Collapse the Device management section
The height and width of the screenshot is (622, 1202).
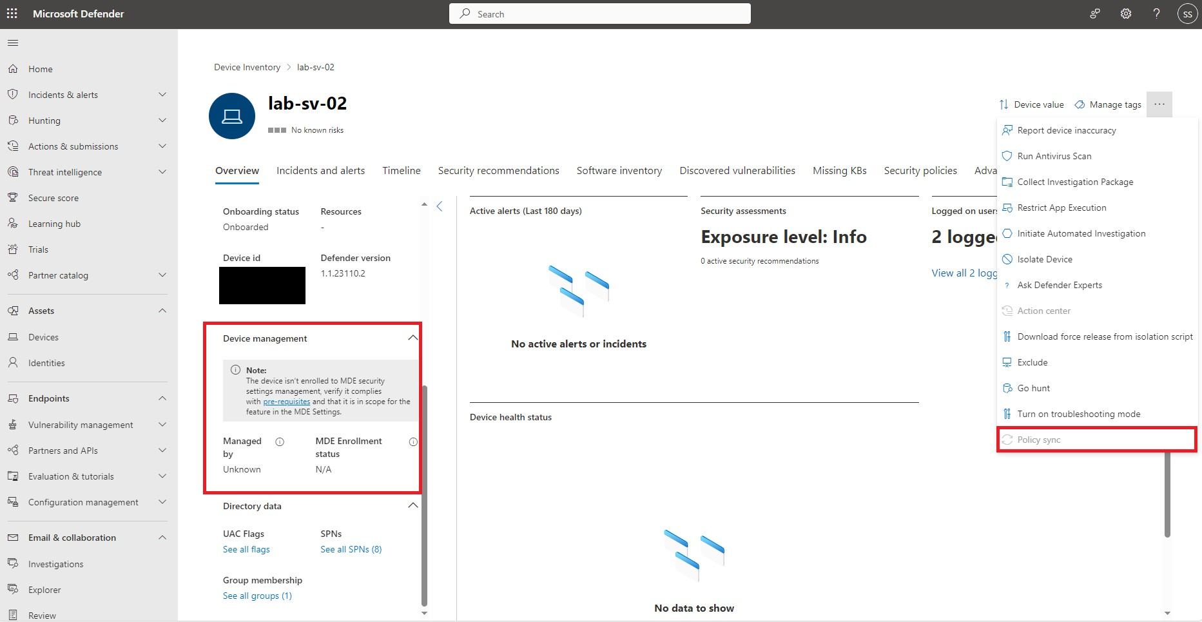coord(413,337)
